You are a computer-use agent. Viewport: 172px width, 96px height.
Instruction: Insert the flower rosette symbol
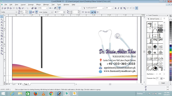149,52
